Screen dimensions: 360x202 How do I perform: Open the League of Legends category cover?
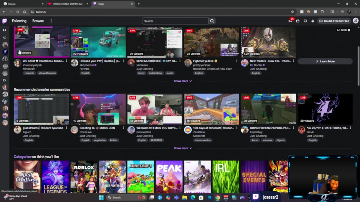pos(55,177)
